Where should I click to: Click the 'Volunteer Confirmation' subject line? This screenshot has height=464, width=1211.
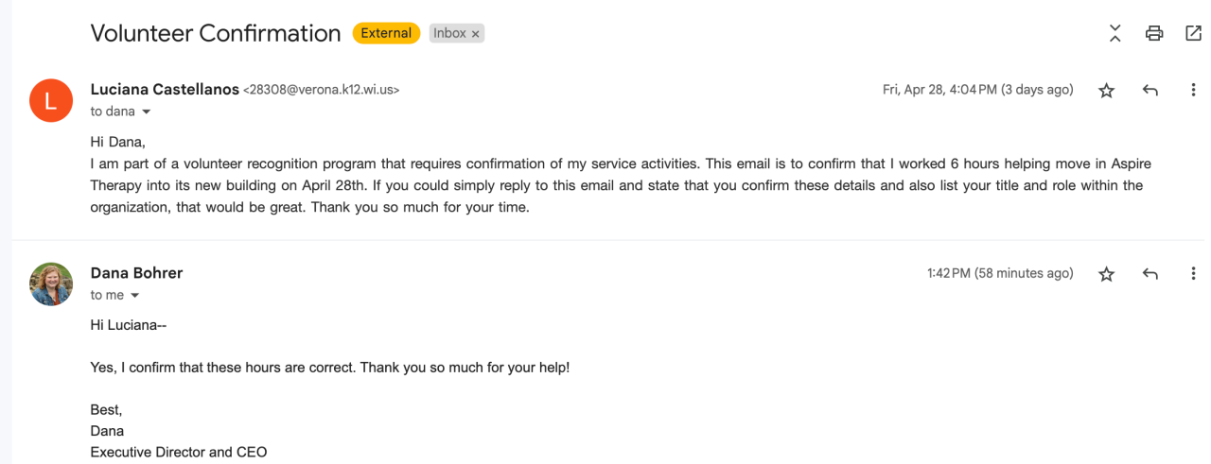click(x=216, y=33)
